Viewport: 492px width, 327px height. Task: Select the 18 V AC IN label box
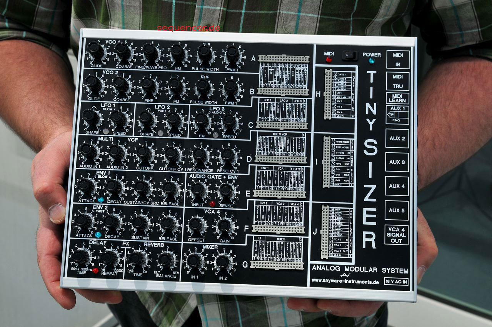click(x=396, y=282)
